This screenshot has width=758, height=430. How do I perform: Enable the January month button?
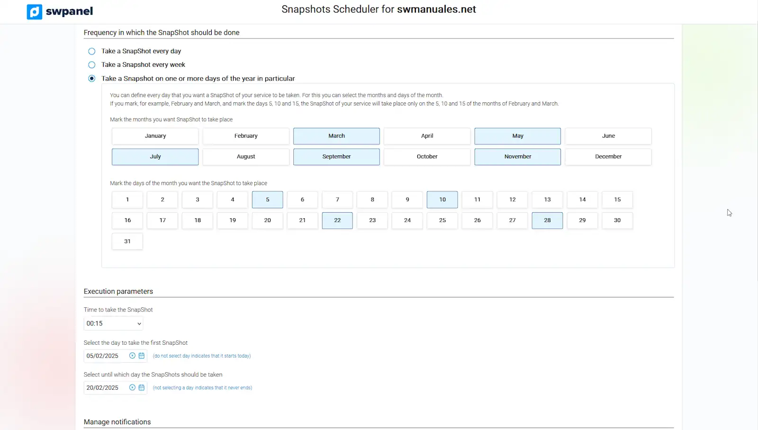tap(155, 136)
